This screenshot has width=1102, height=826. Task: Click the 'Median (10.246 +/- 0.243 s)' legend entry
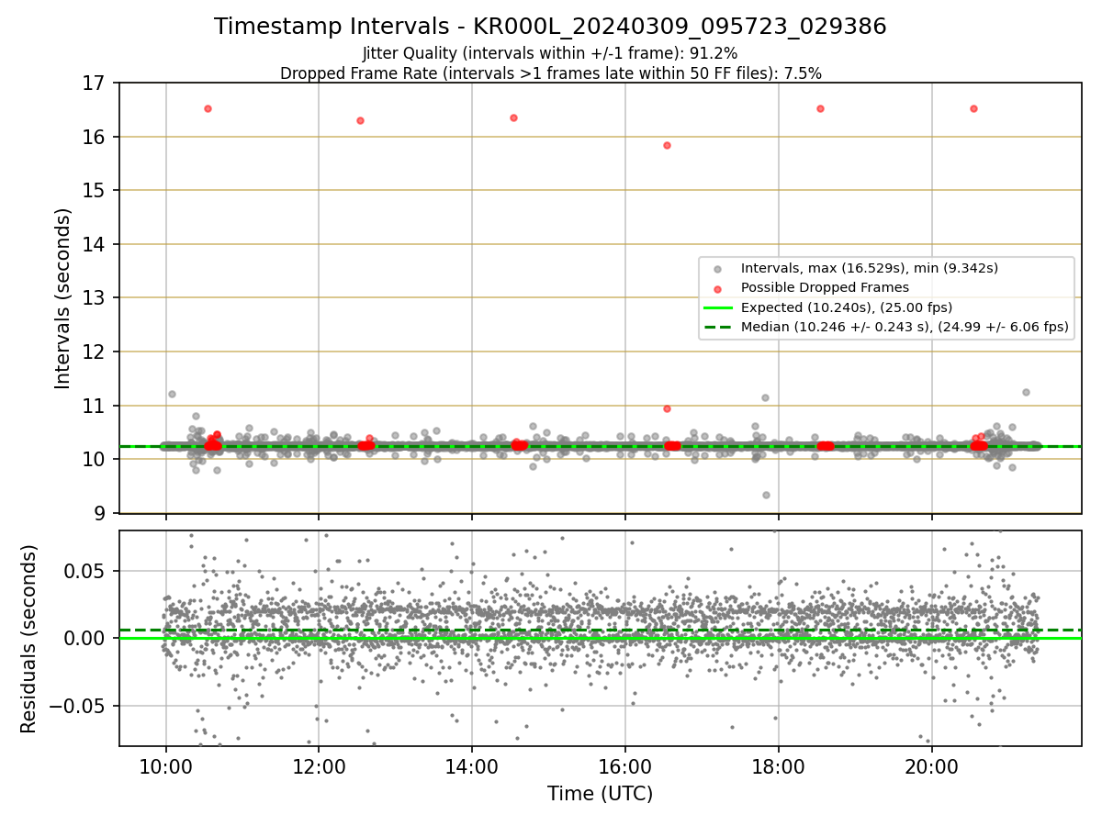point(905,326)
